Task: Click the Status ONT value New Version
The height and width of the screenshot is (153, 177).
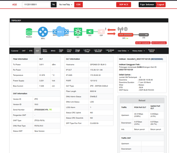Action: click(39, 131)
